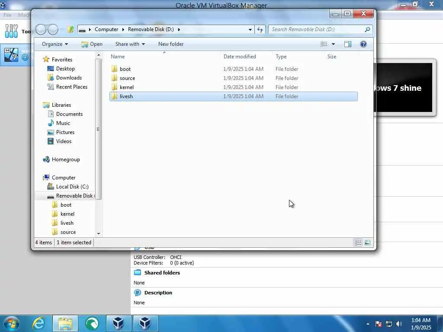This screenshot has width=443, height=332.
Task: Click the Search Removable Disk (D:) field
Action: click(x=321, y=29)
